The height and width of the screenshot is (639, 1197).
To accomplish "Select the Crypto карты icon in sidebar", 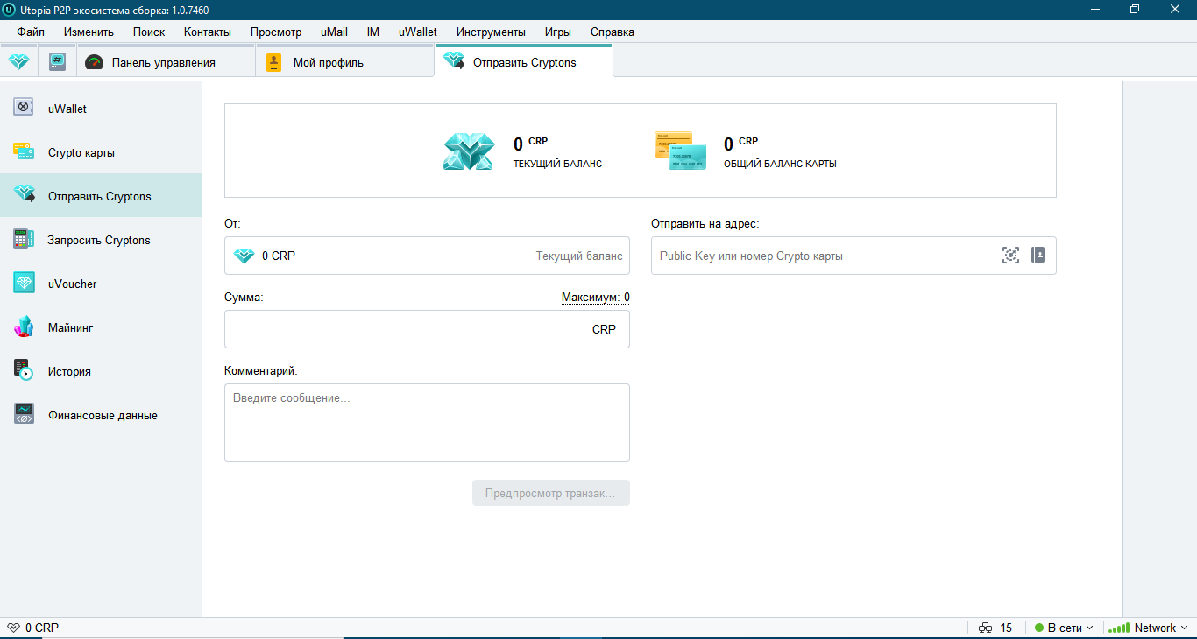I will tap(24, 152).
